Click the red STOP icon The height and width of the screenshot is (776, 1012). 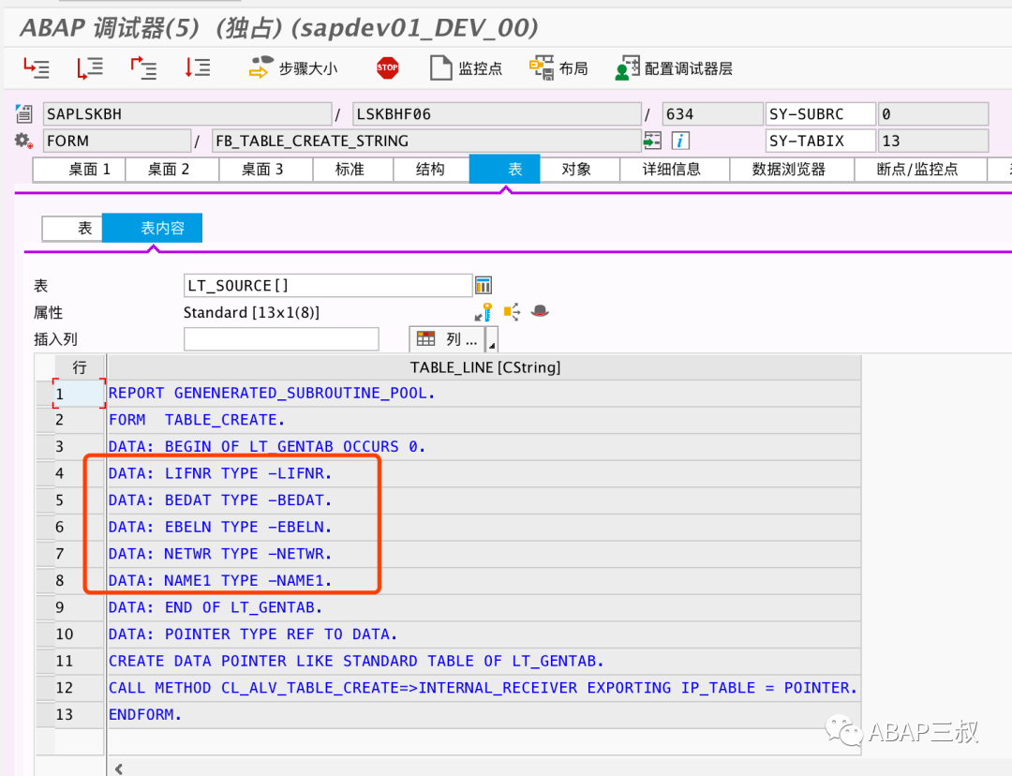tap(387, 67)
